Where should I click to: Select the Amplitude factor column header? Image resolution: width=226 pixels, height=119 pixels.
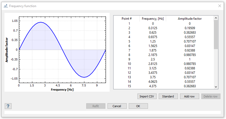pos(190,19)
